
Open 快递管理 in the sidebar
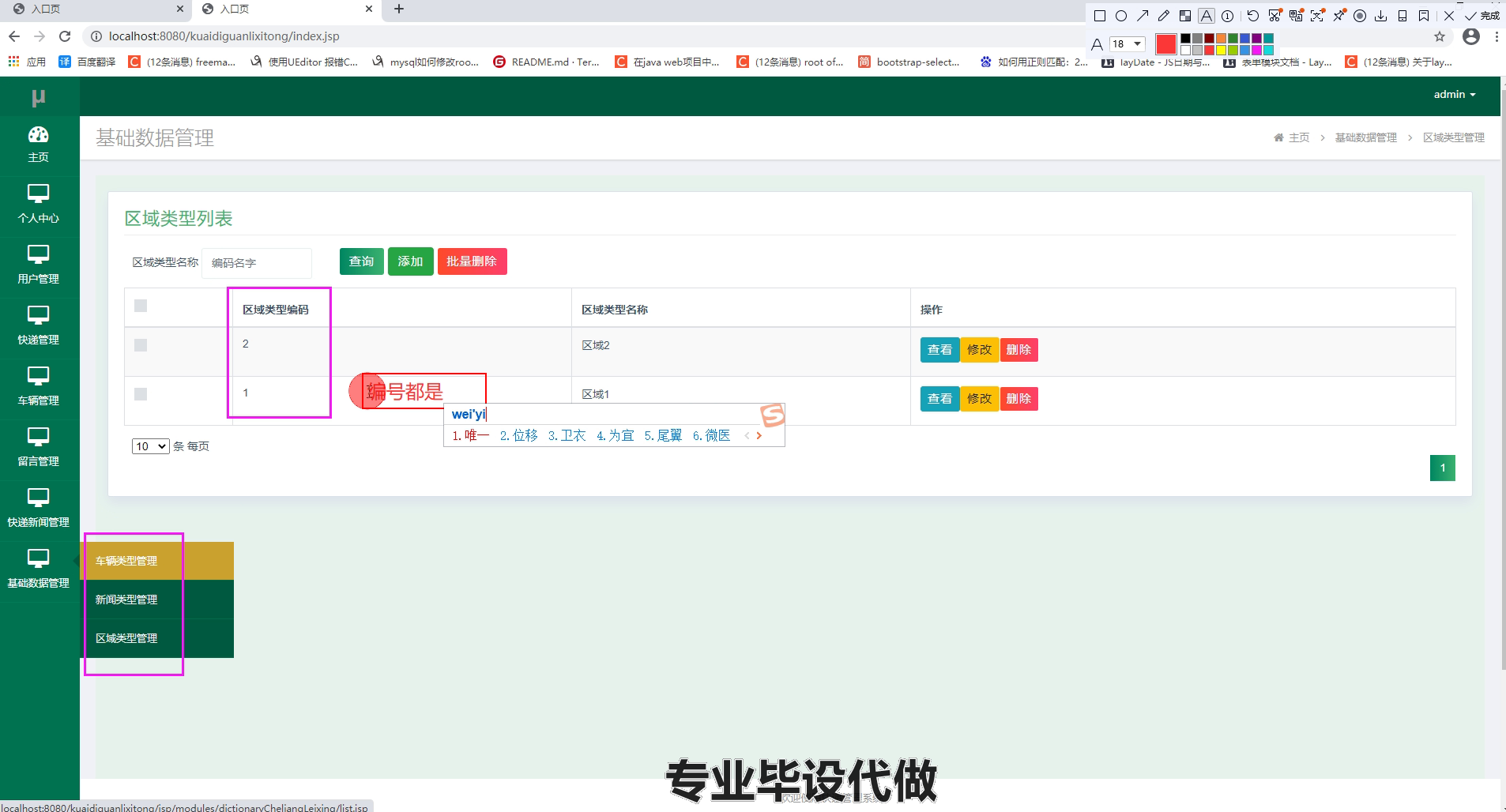[39, 326]
